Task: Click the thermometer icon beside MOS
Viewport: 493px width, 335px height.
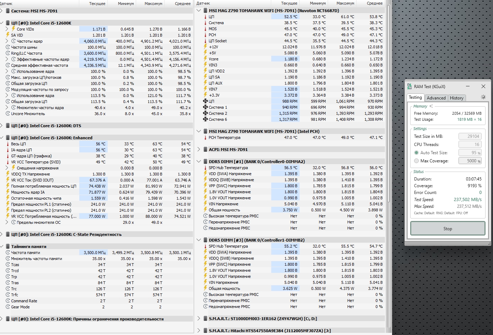Action: [x=205, y=28]
